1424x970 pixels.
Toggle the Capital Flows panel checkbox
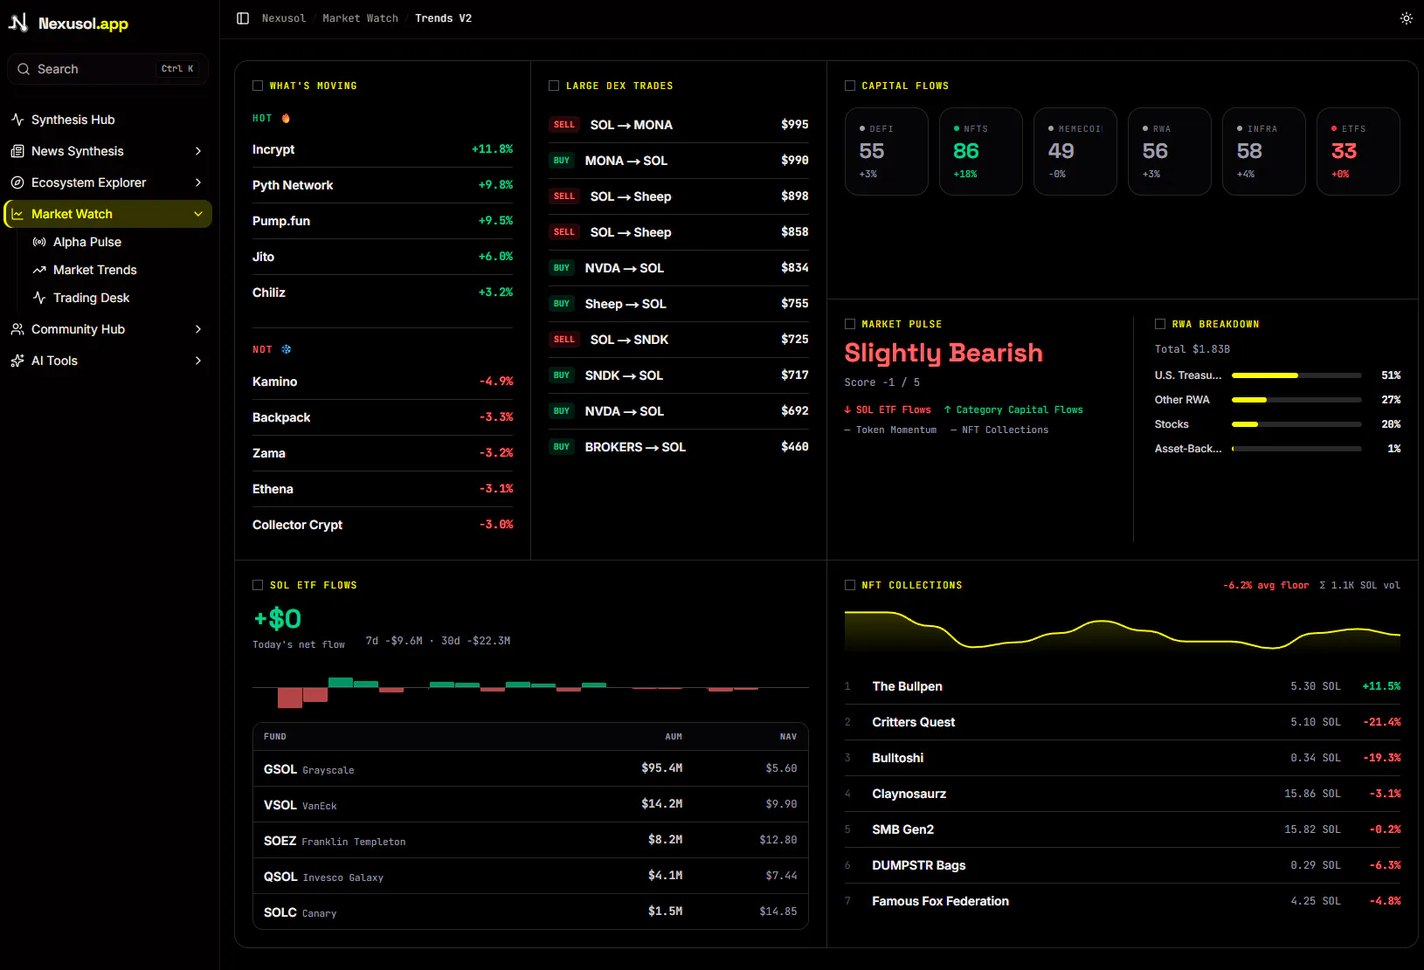tap(850, 86)
